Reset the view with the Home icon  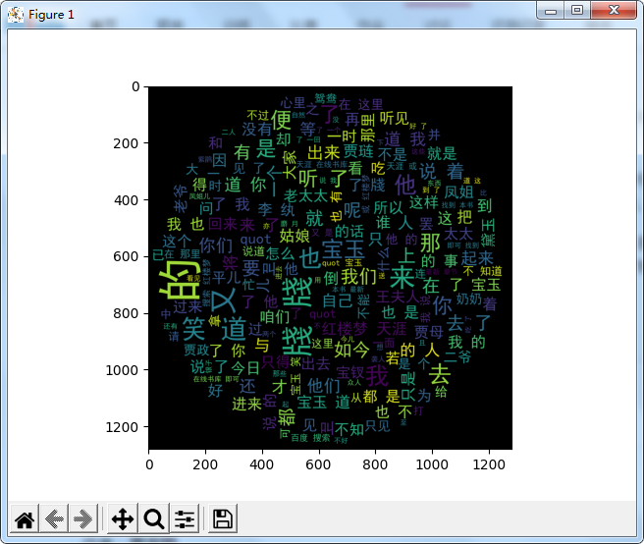click(25, 518)
